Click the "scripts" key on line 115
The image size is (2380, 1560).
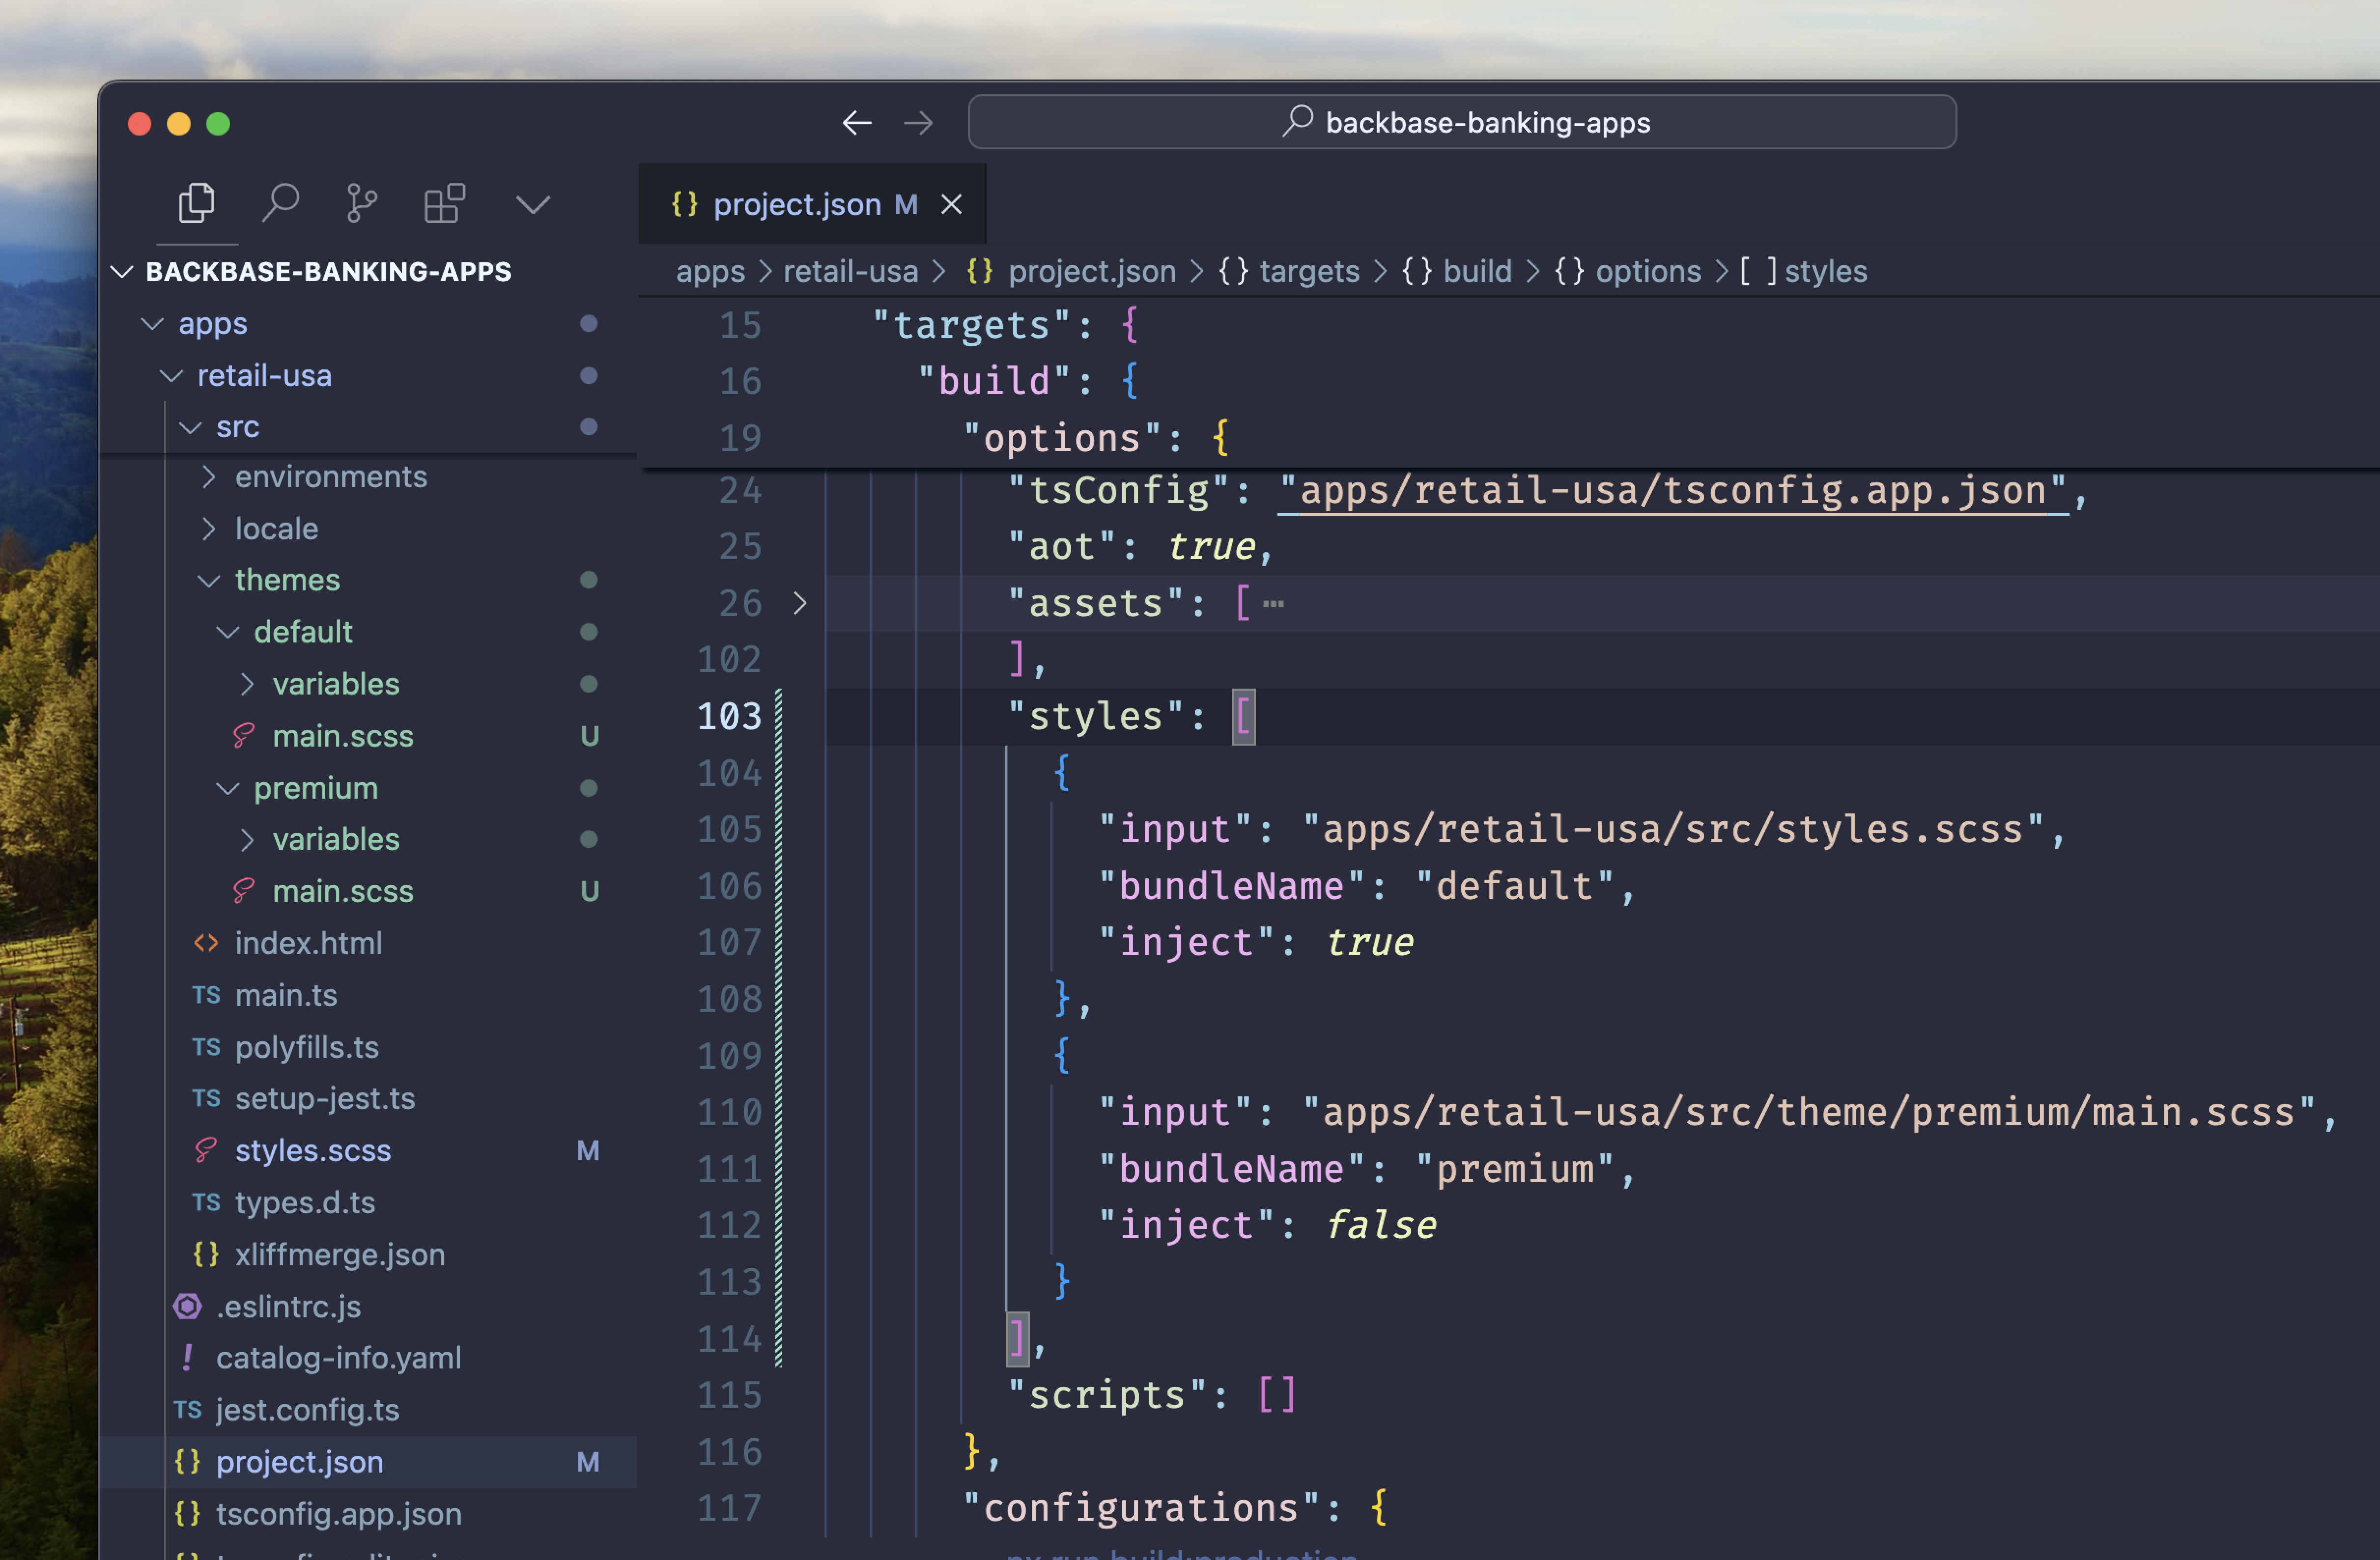point(1107,1395)
